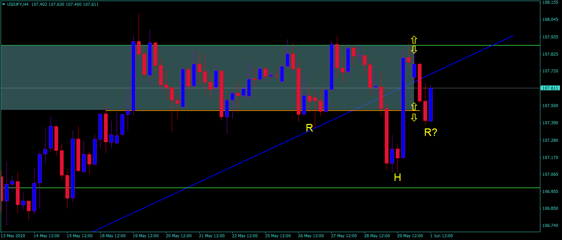
Task: Click the 107.720 price scale label
Action: click(550, 71)
